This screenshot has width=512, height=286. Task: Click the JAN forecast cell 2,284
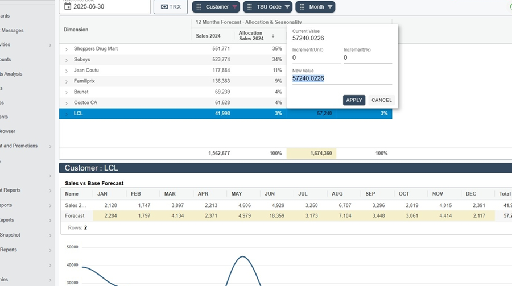pyautogui.click(x=110, y=216)
